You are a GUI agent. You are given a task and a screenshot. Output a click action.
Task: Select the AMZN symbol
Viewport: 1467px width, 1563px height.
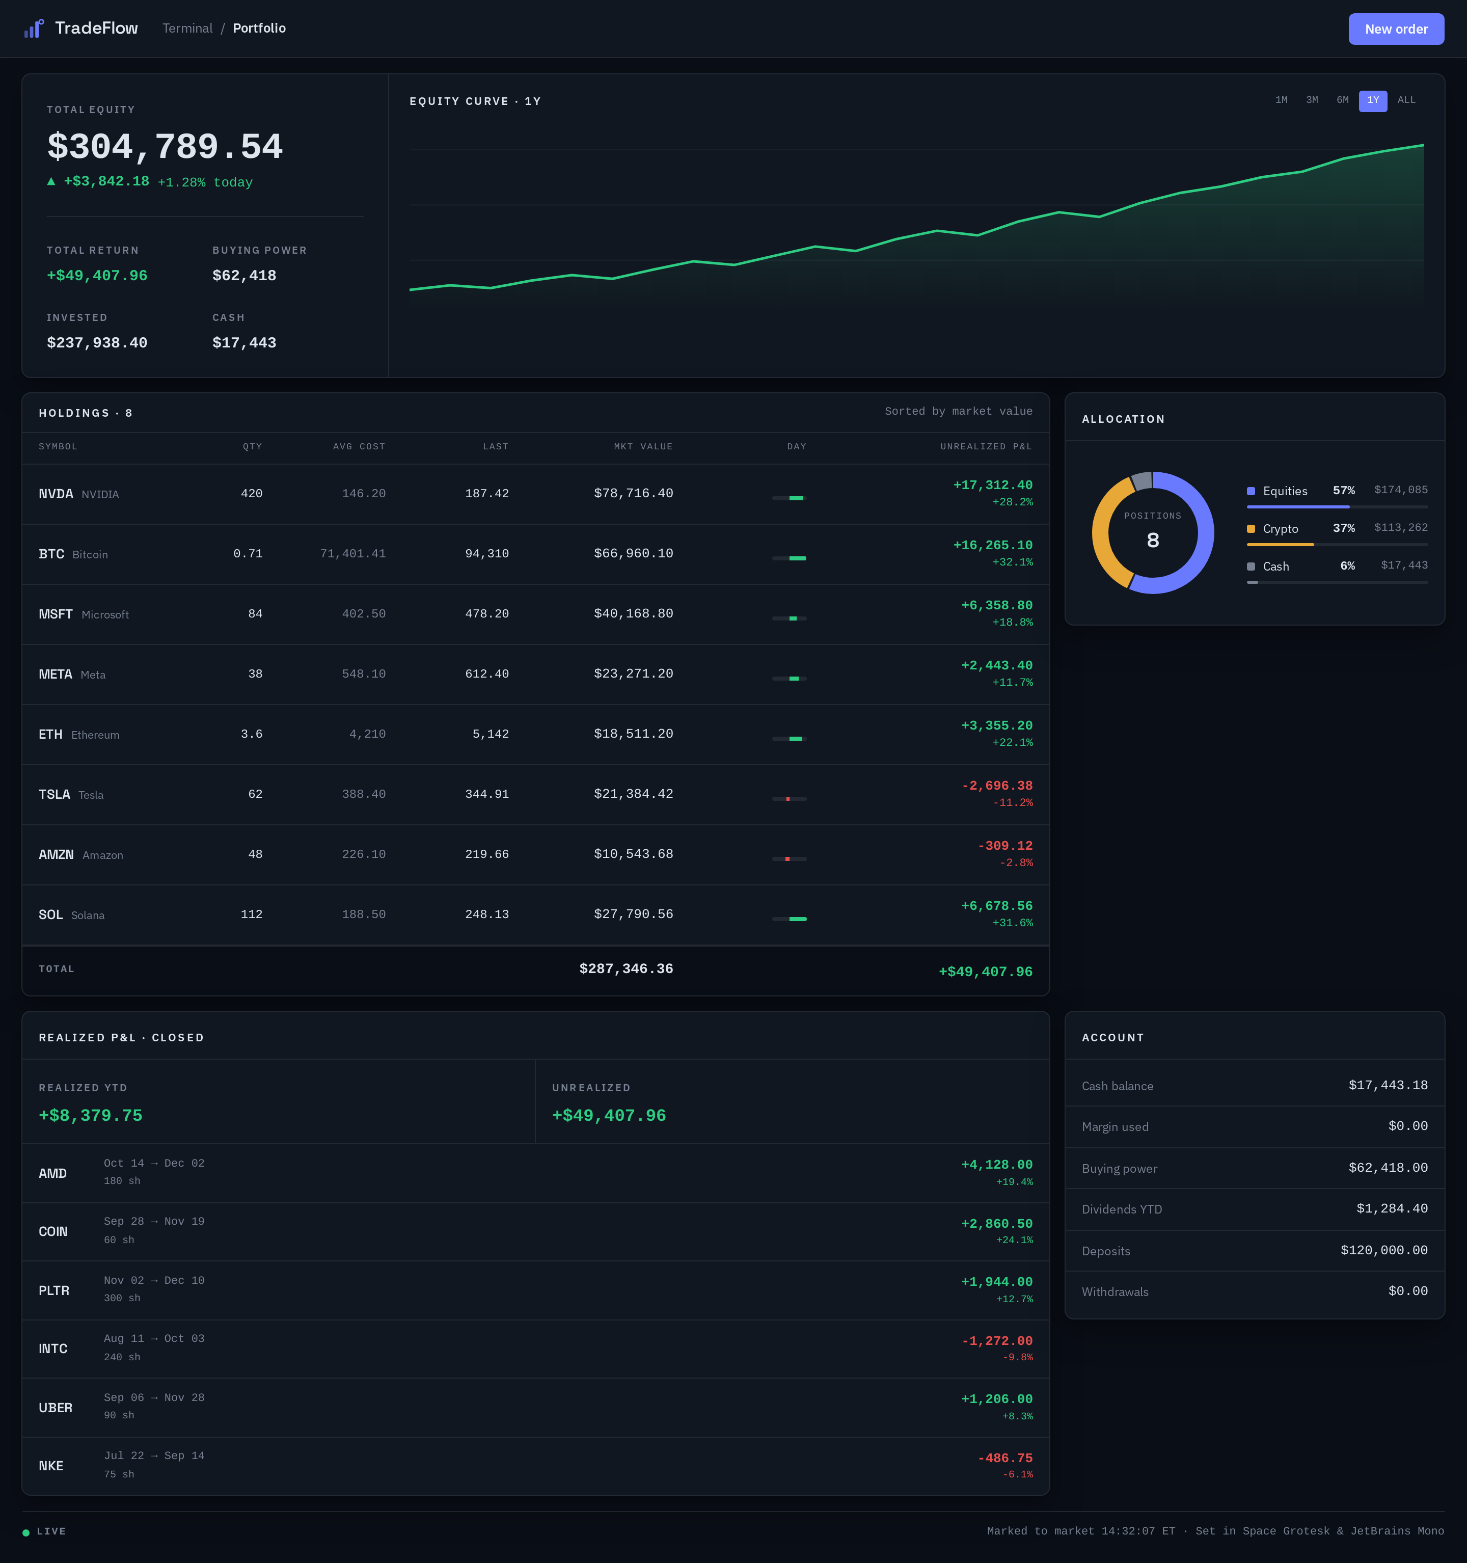(56, 855)
